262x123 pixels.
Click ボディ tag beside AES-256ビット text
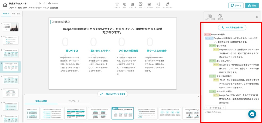(216, 65)
